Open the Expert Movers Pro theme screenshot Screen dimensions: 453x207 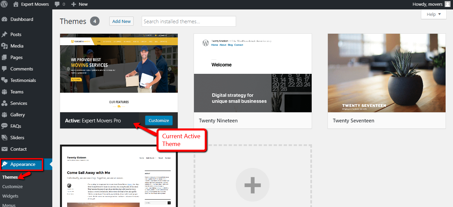coord(119,73)
